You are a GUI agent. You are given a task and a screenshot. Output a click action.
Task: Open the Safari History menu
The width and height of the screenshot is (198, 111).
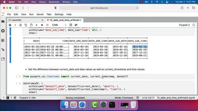(42, 2)
